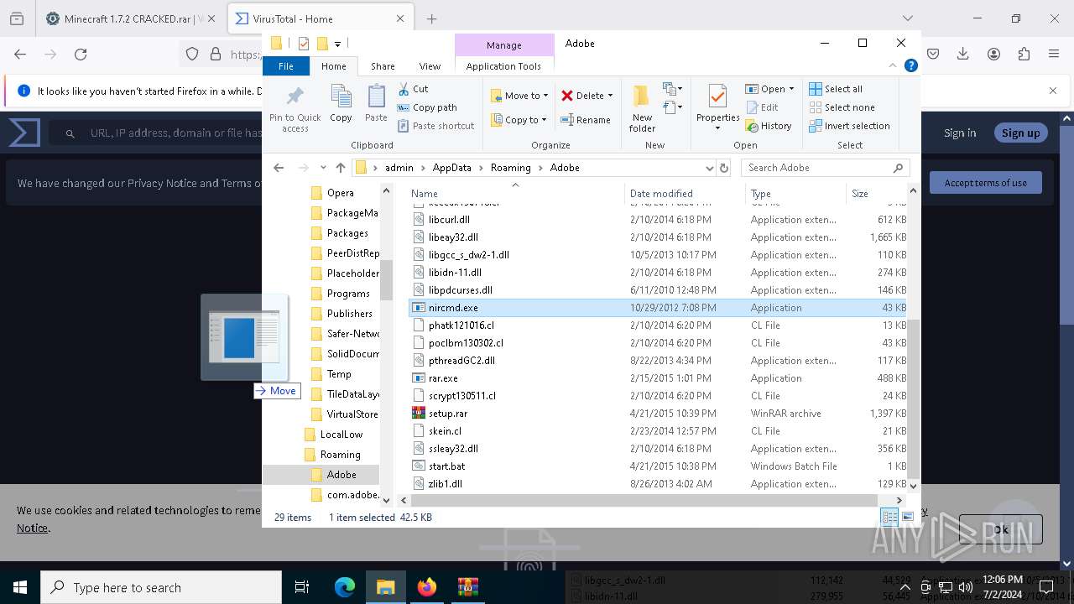Open the Delete dropdown arrow
Image resolution: width=1074 pixels, height=604 pixels.
coord(610,96)
